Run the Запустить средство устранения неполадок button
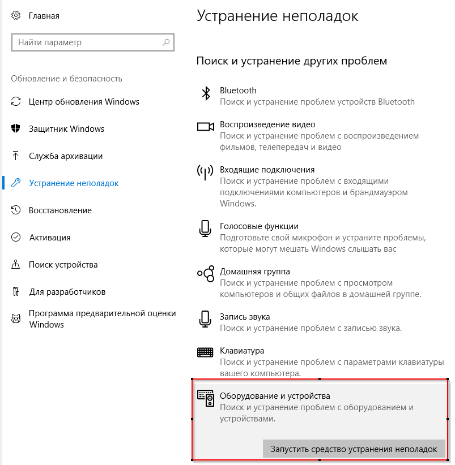 tap(354, 449)
